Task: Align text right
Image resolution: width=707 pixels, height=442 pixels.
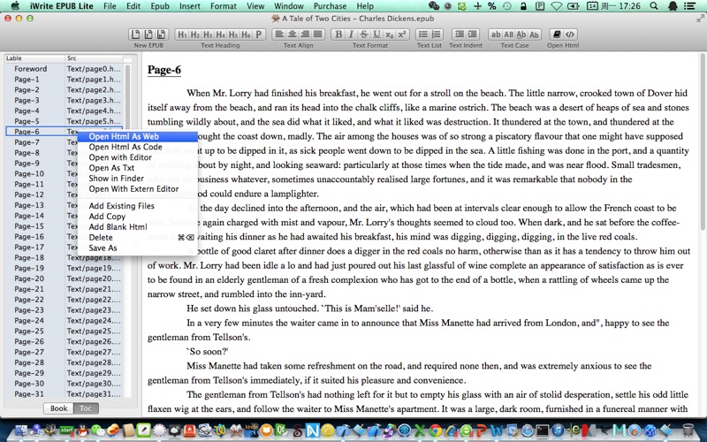Action: [x=305, y=34]
